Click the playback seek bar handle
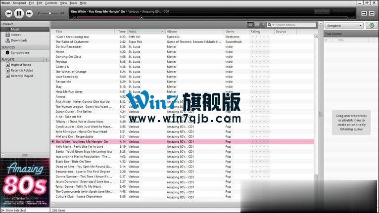 (142, 17)
